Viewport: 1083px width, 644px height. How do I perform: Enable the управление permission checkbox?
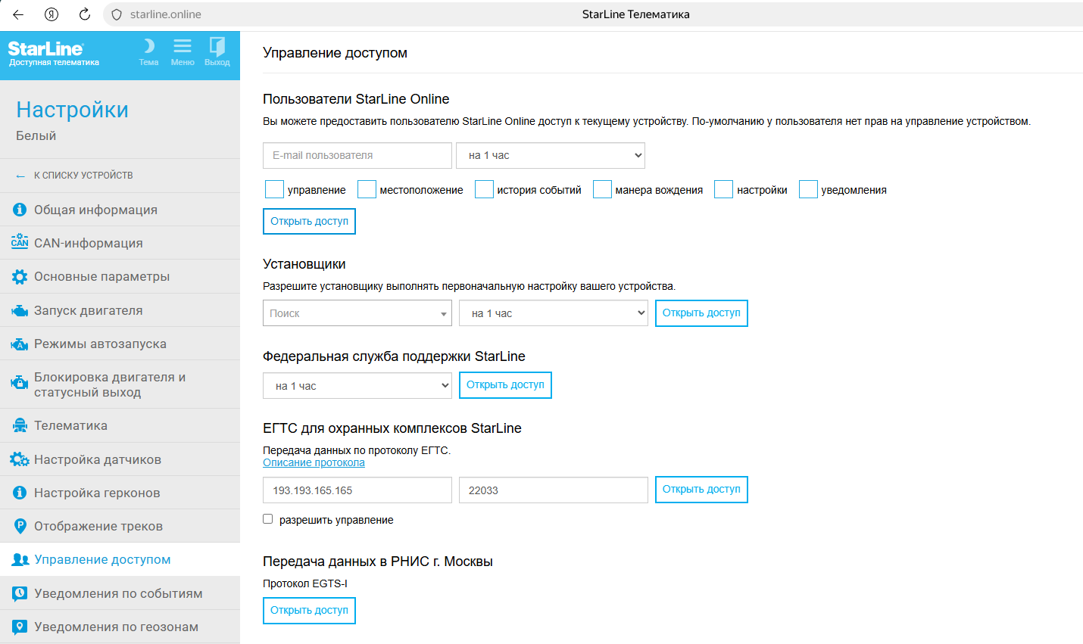click(x=274, y=190)
